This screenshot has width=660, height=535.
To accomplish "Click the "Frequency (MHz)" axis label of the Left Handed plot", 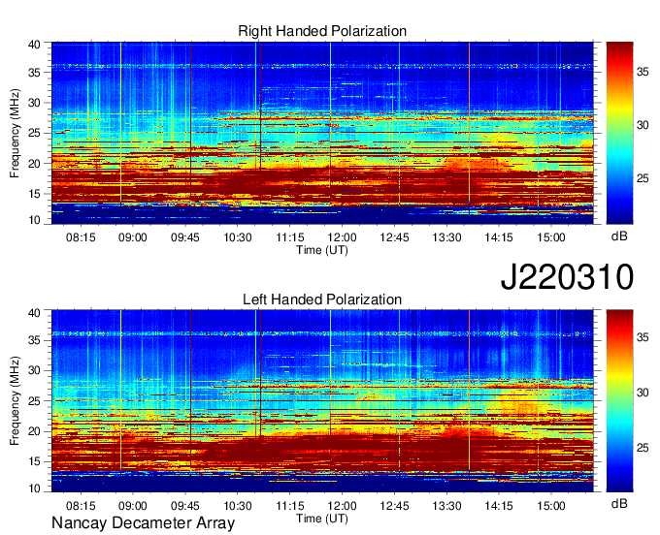I will pos(15,400).
